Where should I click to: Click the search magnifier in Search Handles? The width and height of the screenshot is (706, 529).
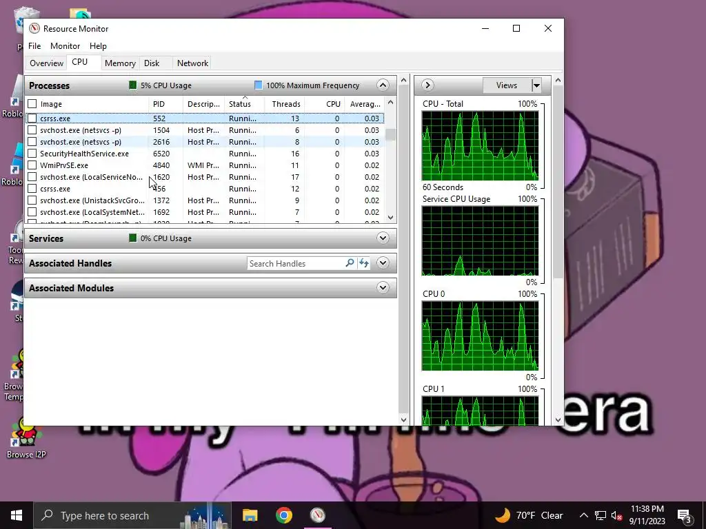(x=350, y=263)
